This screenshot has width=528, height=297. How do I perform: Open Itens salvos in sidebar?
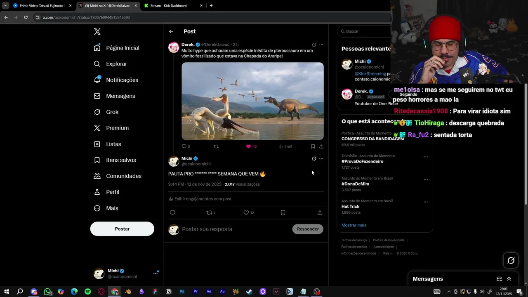coord(115,160)
